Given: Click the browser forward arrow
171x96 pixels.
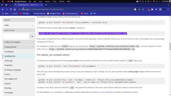Looking at the screenshot, I should (x=7, y=10).
